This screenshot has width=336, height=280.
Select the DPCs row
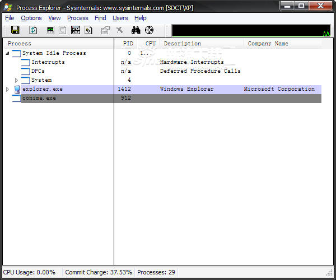(x=163, y=71)
